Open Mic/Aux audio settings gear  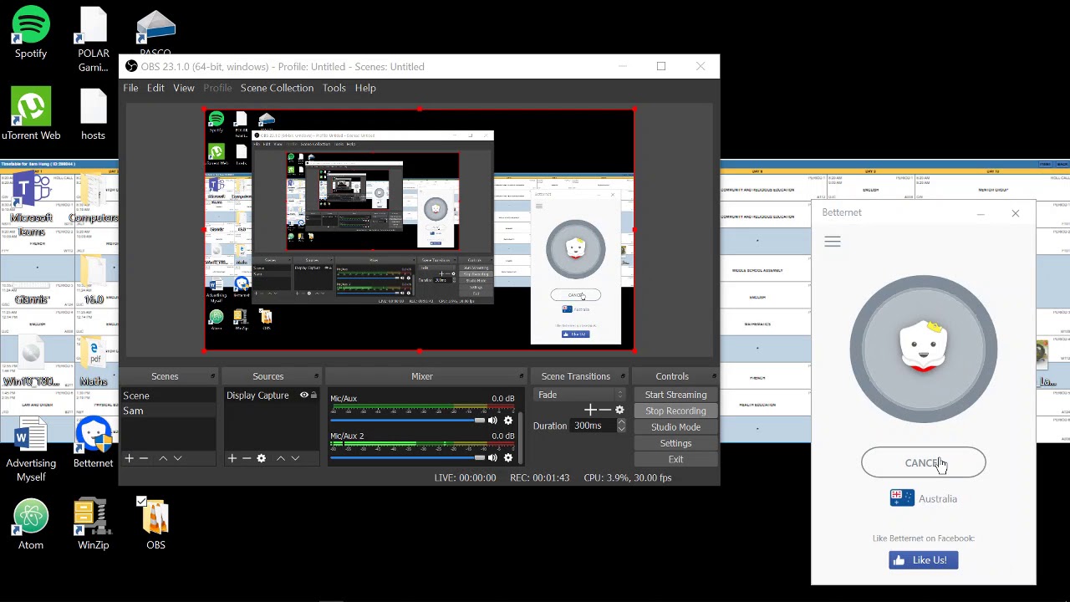click(x=507, y=421)
